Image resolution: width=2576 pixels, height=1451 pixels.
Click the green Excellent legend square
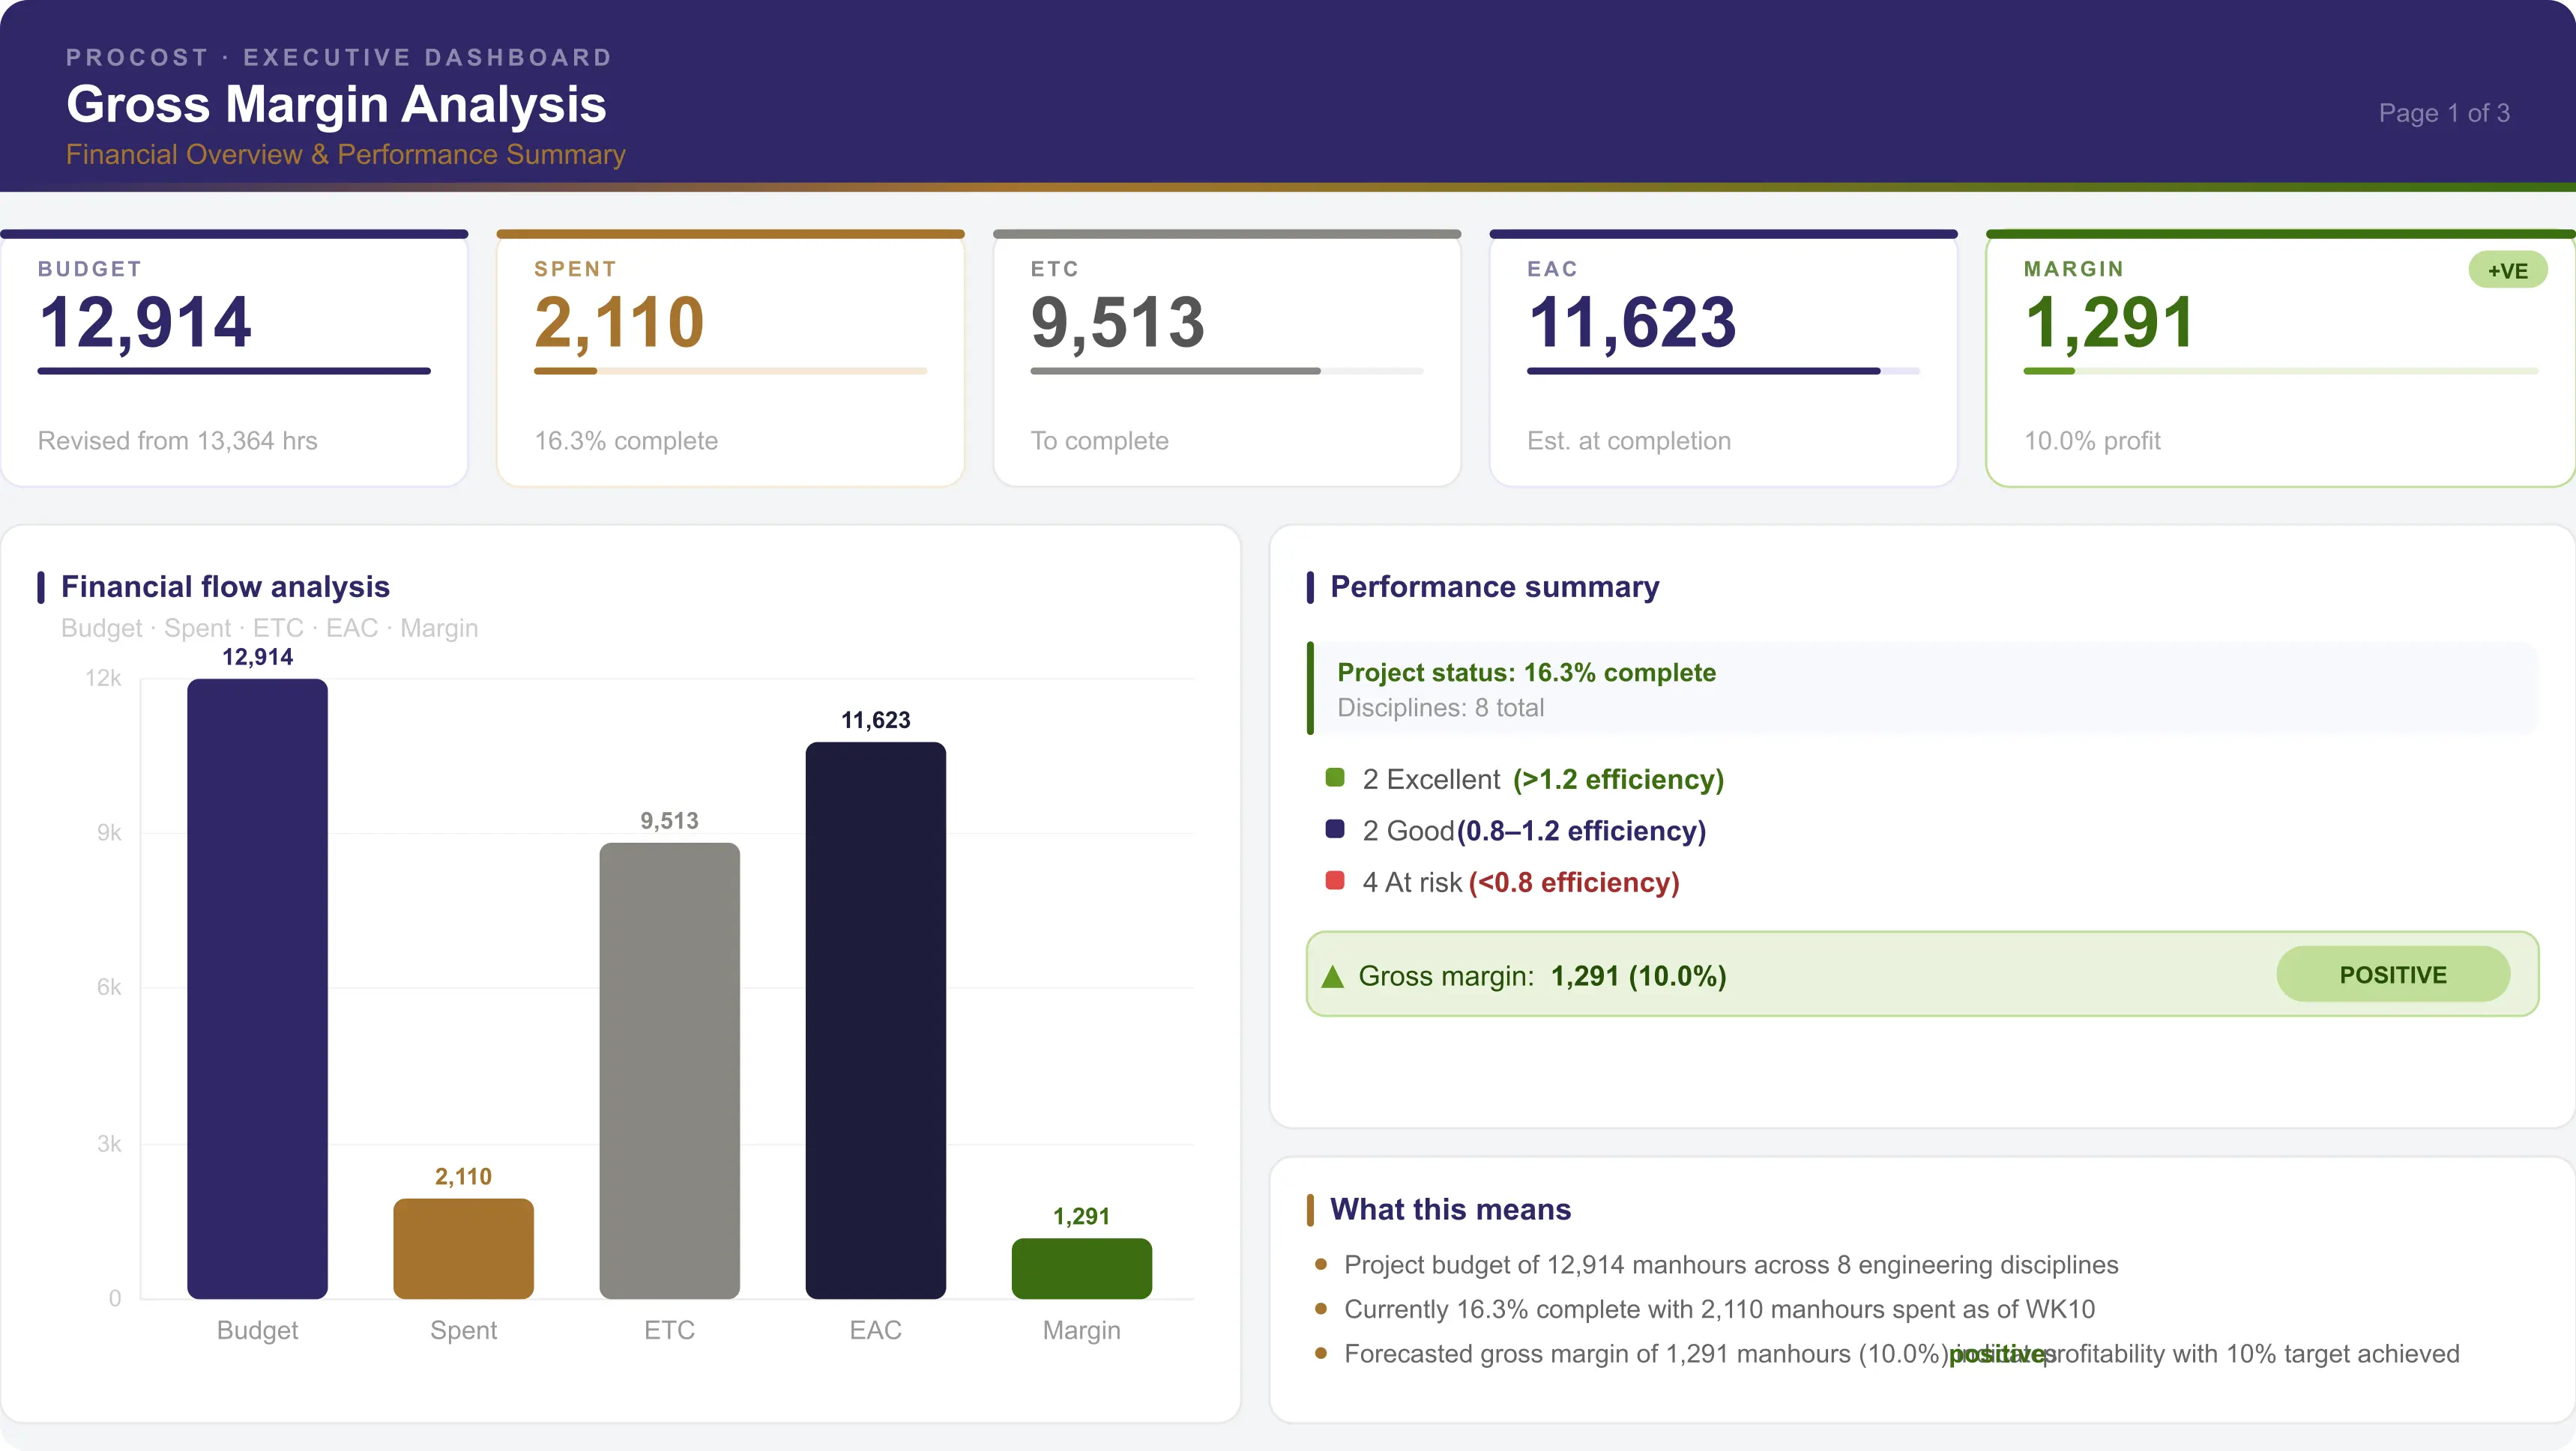click(1334, 778)
